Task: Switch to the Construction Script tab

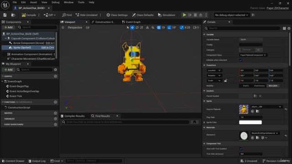Action: (104, 22)
